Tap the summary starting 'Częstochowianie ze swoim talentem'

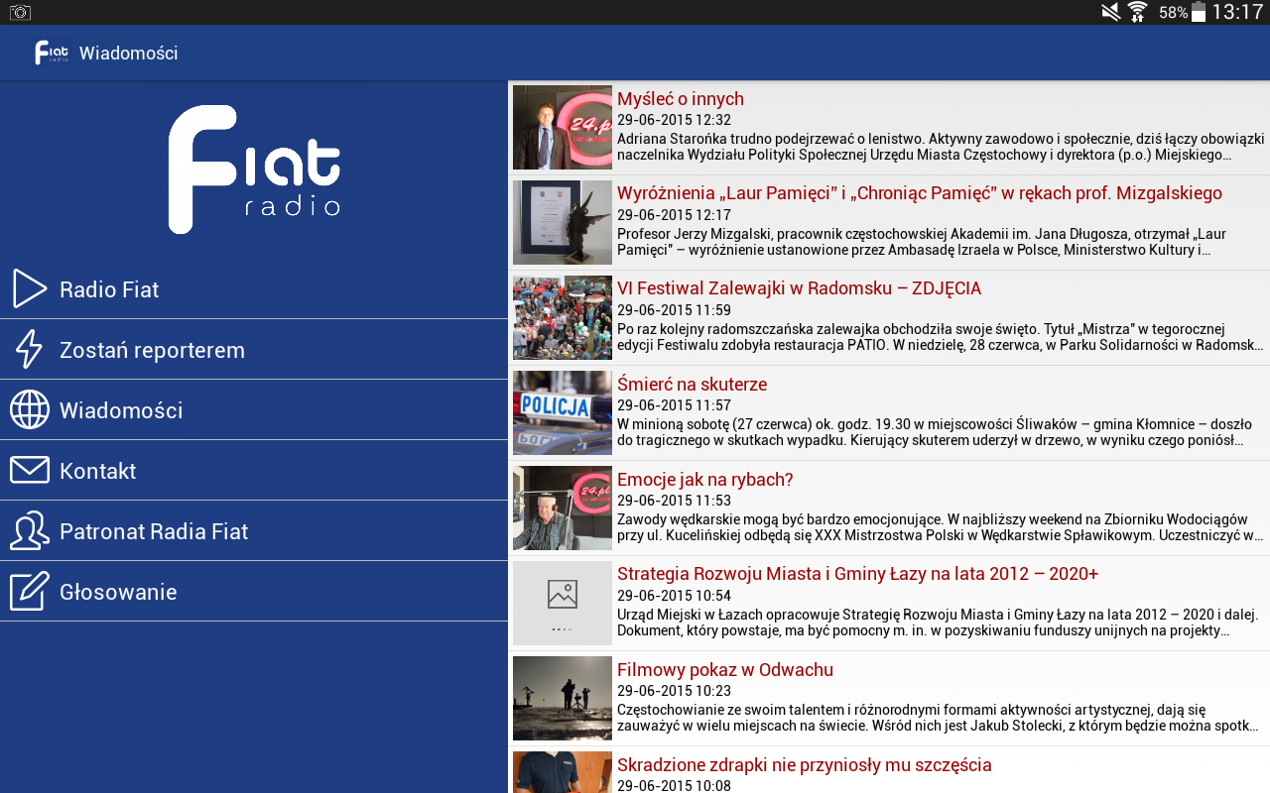pos(939,718)
